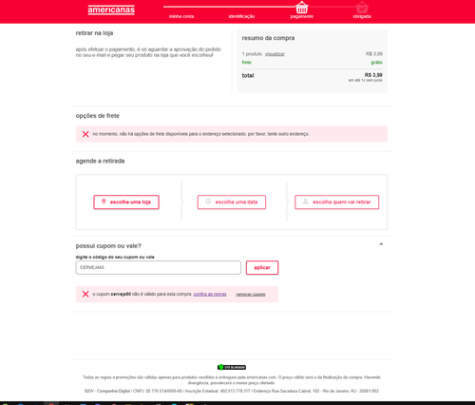Click the 'agende a retirada' heading
Screen dimensions: 475x405
[100, 161]
